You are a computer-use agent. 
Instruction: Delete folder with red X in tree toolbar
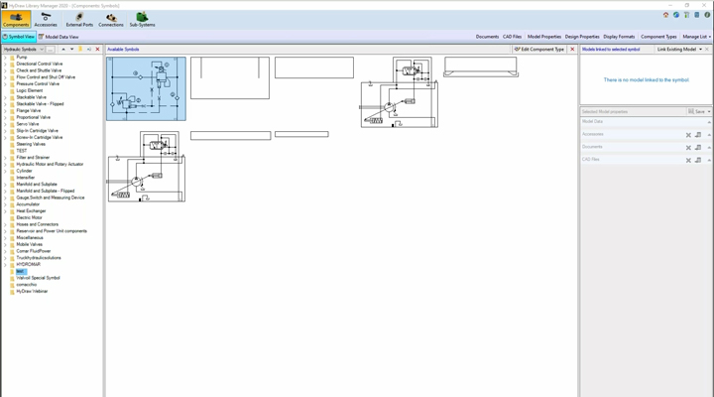pyautogui.click(x=97, y=50)
